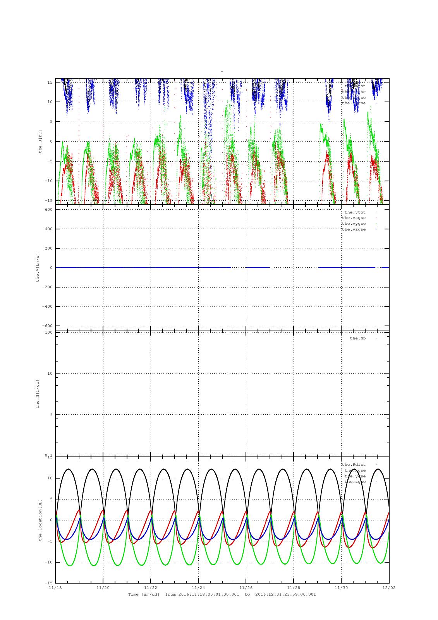Click the the.vxgse legend entry
The image size is (438, 620).
pyautogui.click(x=354, y=218)
